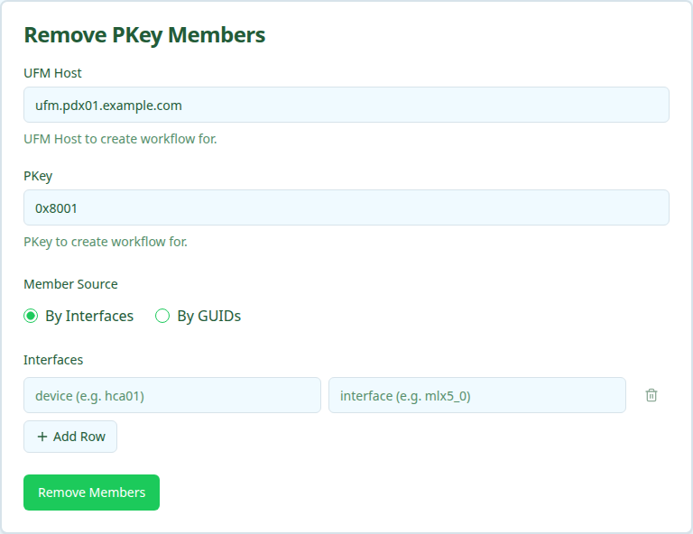The width and height of the screenshot is (693, 534).
Task: Edit the PKey field containing 0x8001
Action: point(346,207)
